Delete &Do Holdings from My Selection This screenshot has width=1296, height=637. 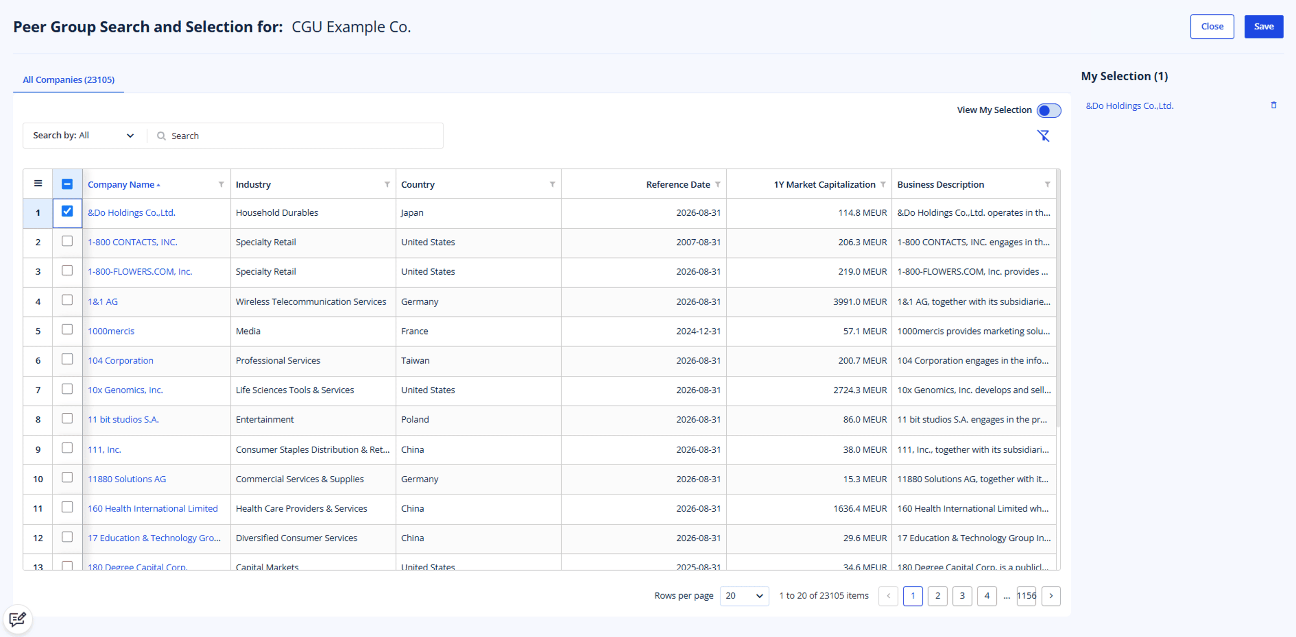[1273, 105]
